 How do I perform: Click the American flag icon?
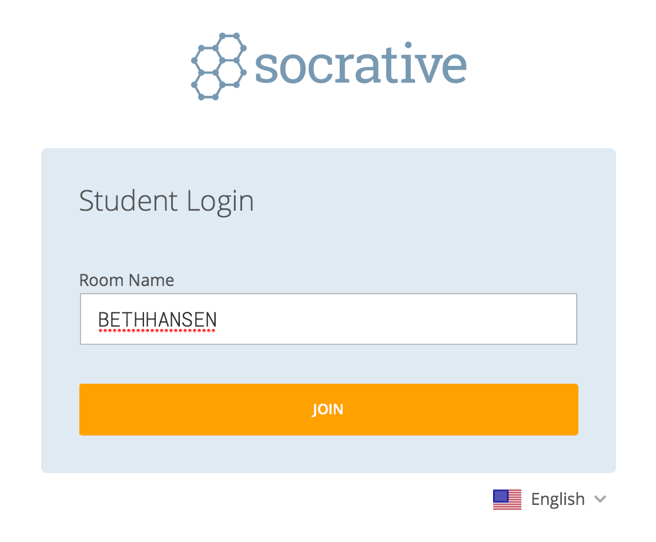point(507,499)
